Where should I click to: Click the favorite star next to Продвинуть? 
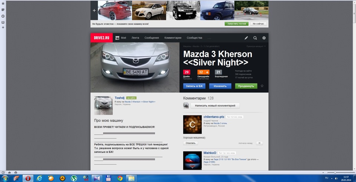click(262, 86)
